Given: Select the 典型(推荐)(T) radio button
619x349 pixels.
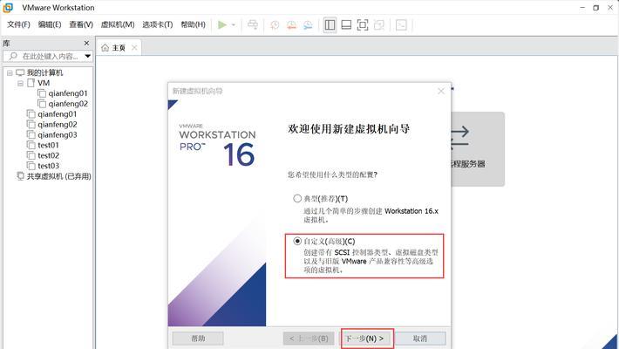Looking at the screenshot, I should [x=297, y=198].
